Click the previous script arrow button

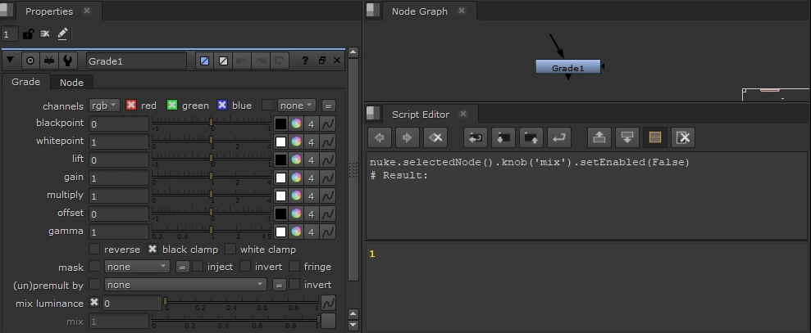coord(379,137)
